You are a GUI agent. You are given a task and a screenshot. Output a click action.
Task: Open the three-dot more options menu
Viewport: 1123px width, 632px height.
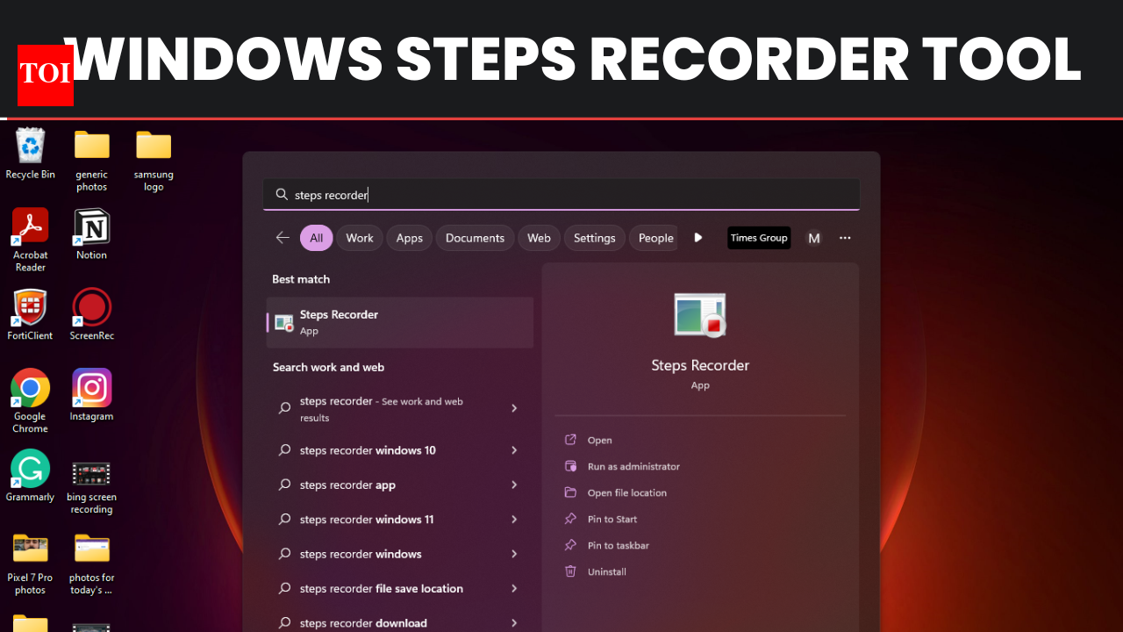845,238
